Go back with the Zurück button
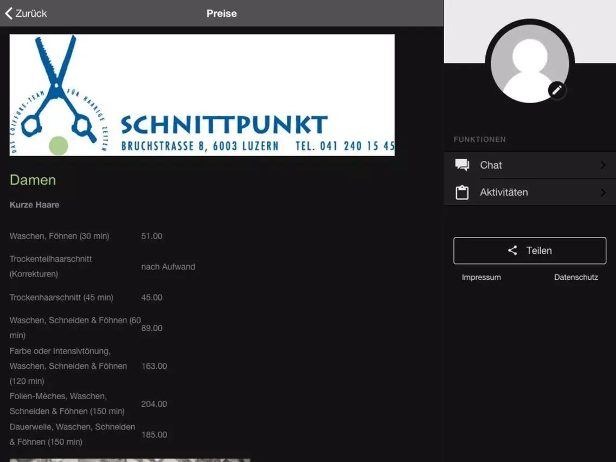 click(x=26, y=14)
